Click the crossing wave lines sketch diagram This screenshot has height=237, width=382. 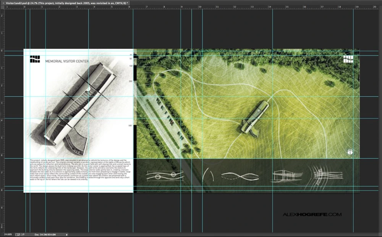click(x=240, y=176)
